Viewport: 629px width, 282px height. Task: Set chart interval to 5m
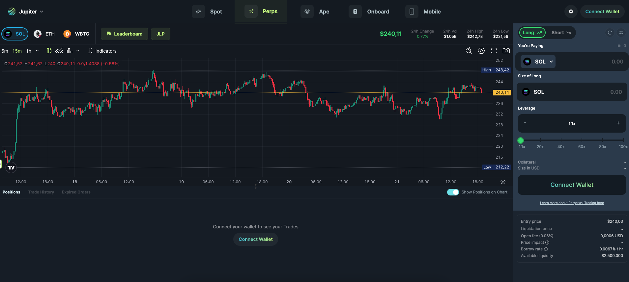click(5, 51)
